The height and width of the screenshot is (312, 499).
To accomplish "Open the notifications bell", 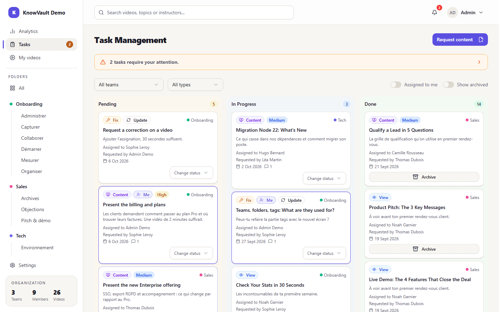I will pyautogui.click(x=435, y=12).
